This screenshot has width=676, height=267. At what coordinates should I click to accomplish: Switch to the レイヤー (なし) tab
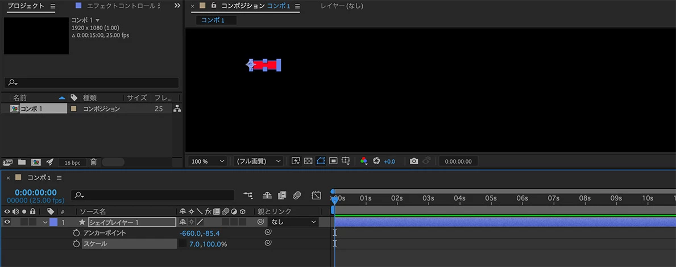point(342,6)
